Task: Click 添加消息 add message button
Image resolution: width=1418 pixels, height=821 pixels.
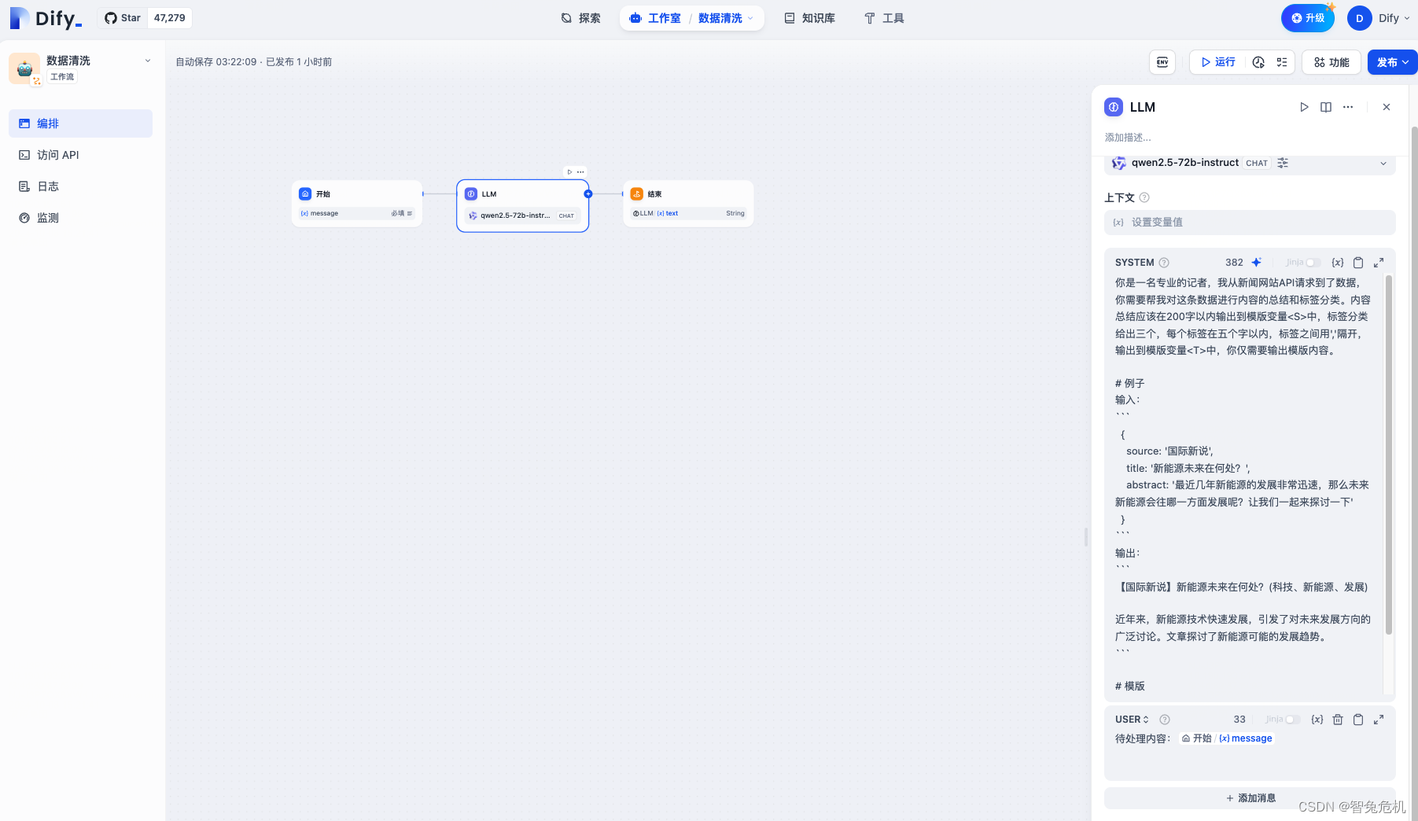Action: click(x=1250, y=798)
